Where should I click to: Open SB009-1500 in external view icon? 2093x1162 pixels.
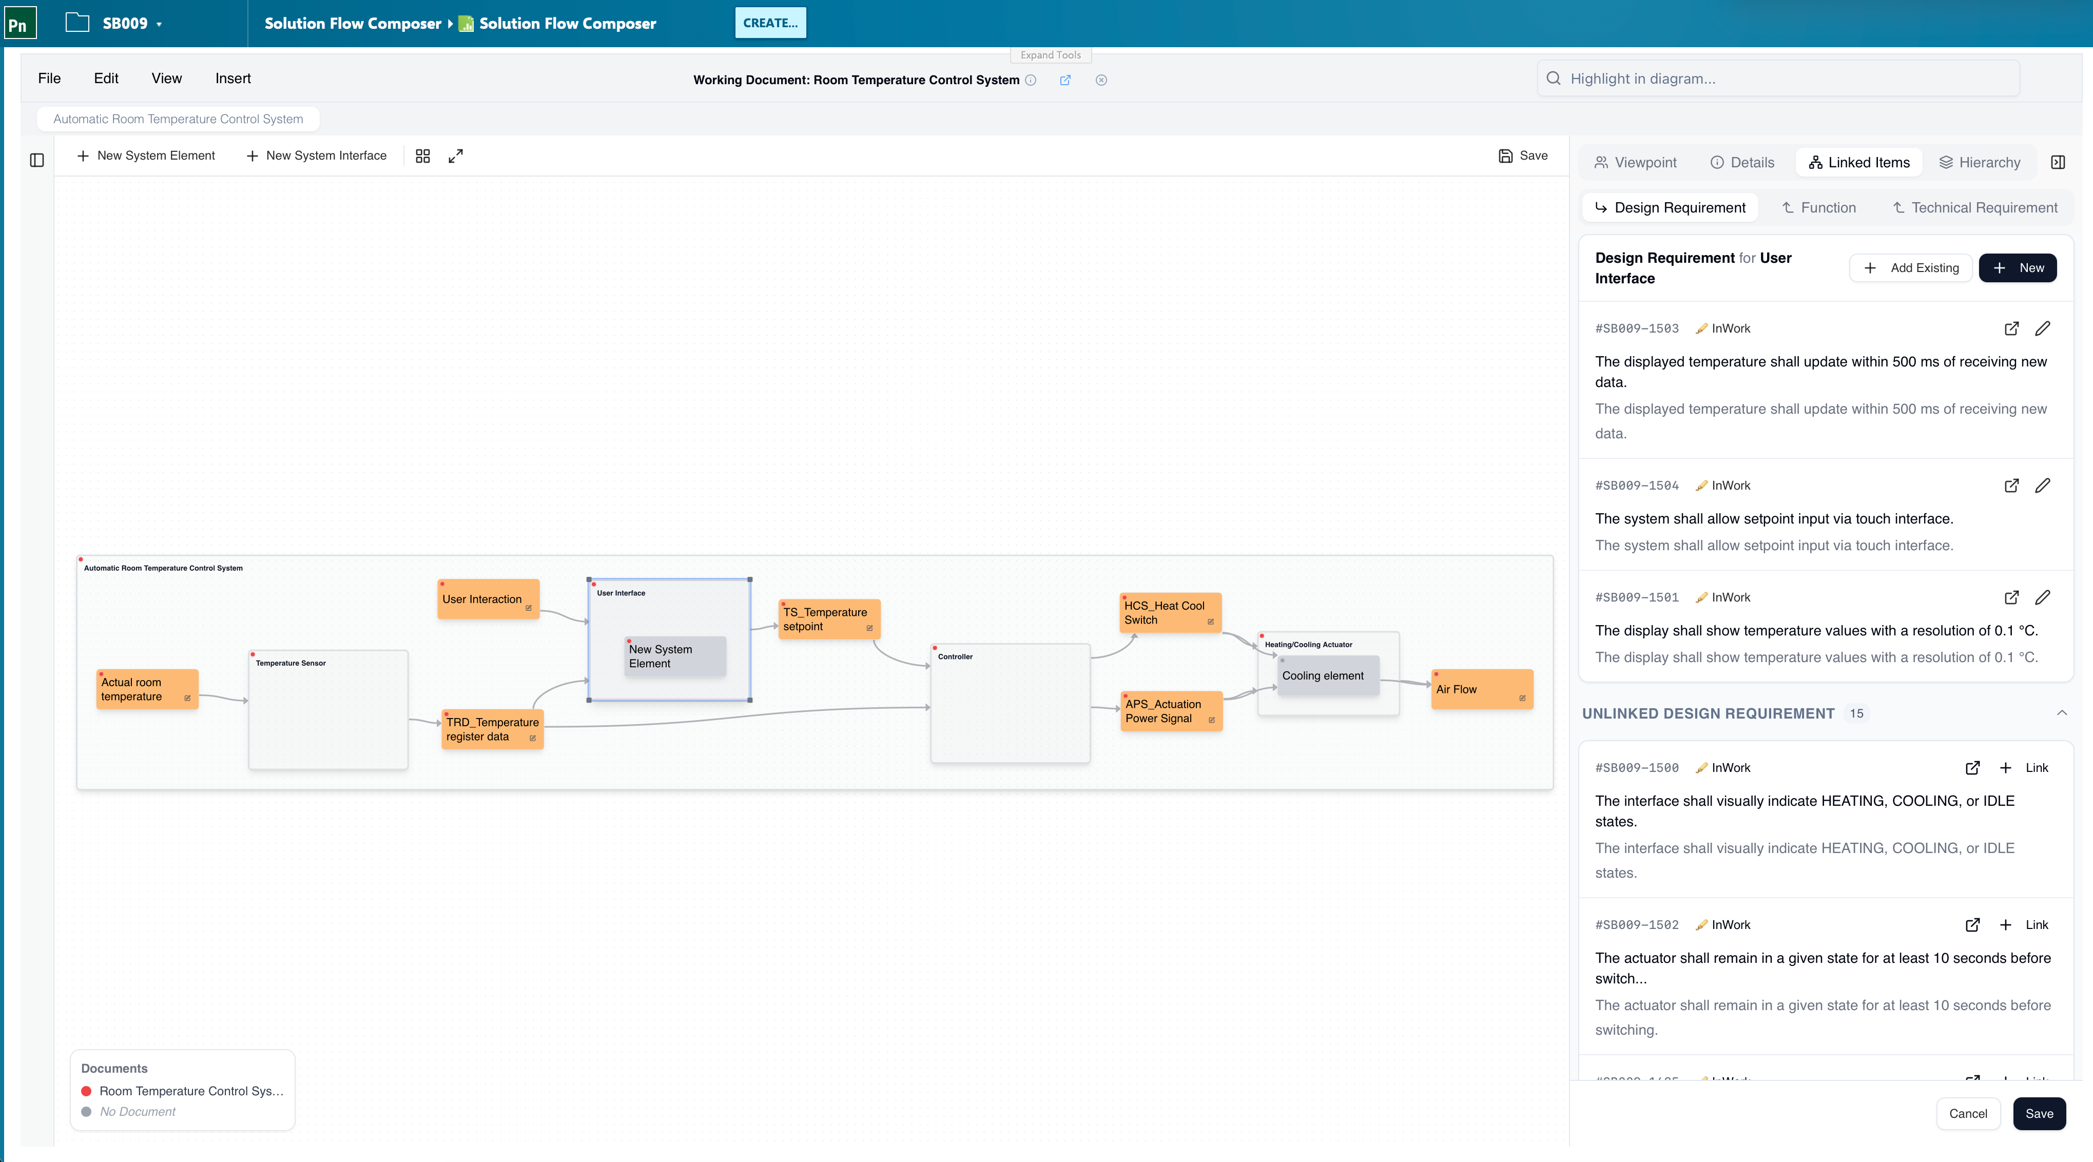click(1973, 768)
